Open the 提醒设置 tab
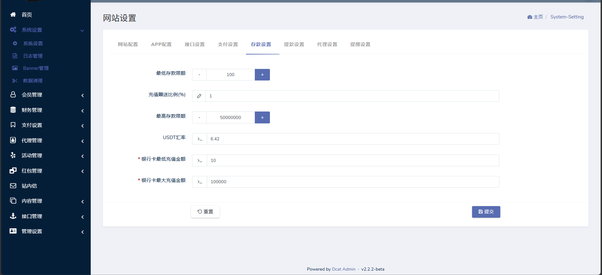This screenshot has width=602, height=275. click(360, 44)
